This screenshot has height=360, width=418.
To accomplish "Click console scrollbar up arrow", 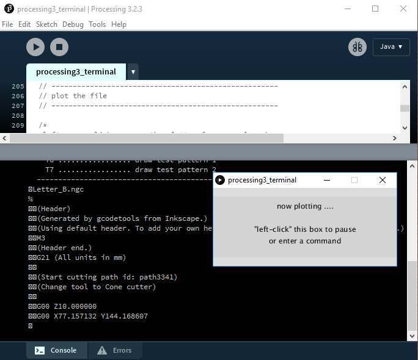I will click(412, 167).
